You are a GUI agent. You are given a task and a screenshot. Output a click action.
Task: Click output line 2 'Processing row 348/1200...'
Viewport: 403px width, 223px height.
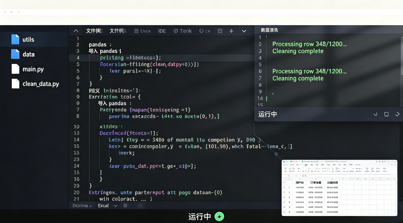[309, 44]
